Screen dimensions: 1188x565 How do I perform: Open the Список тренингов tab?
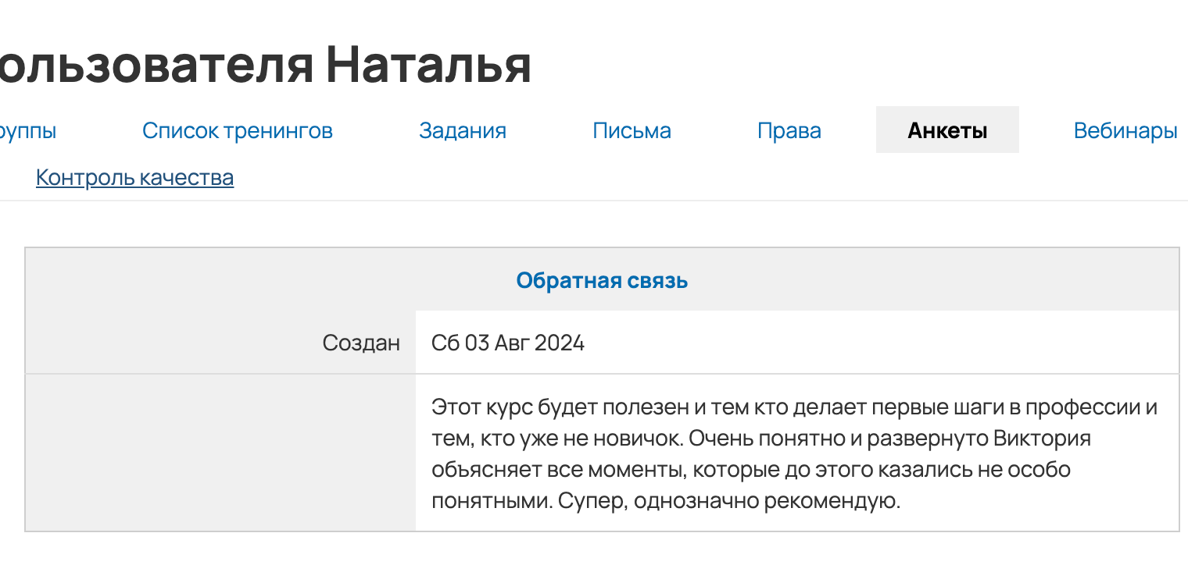pyautogui.click(x=237, y=130)
